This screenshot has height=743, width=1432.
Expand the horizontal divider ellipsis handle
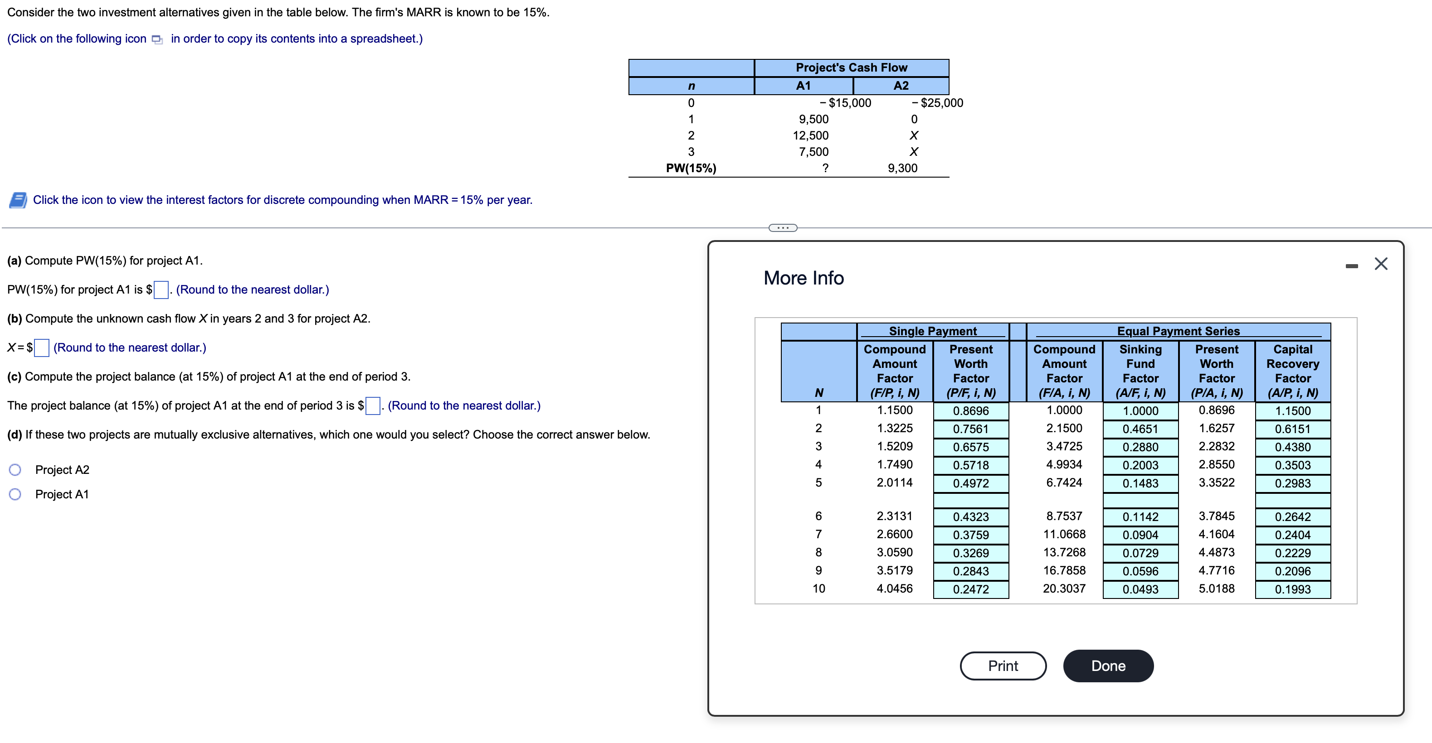[x=782, y=228]
